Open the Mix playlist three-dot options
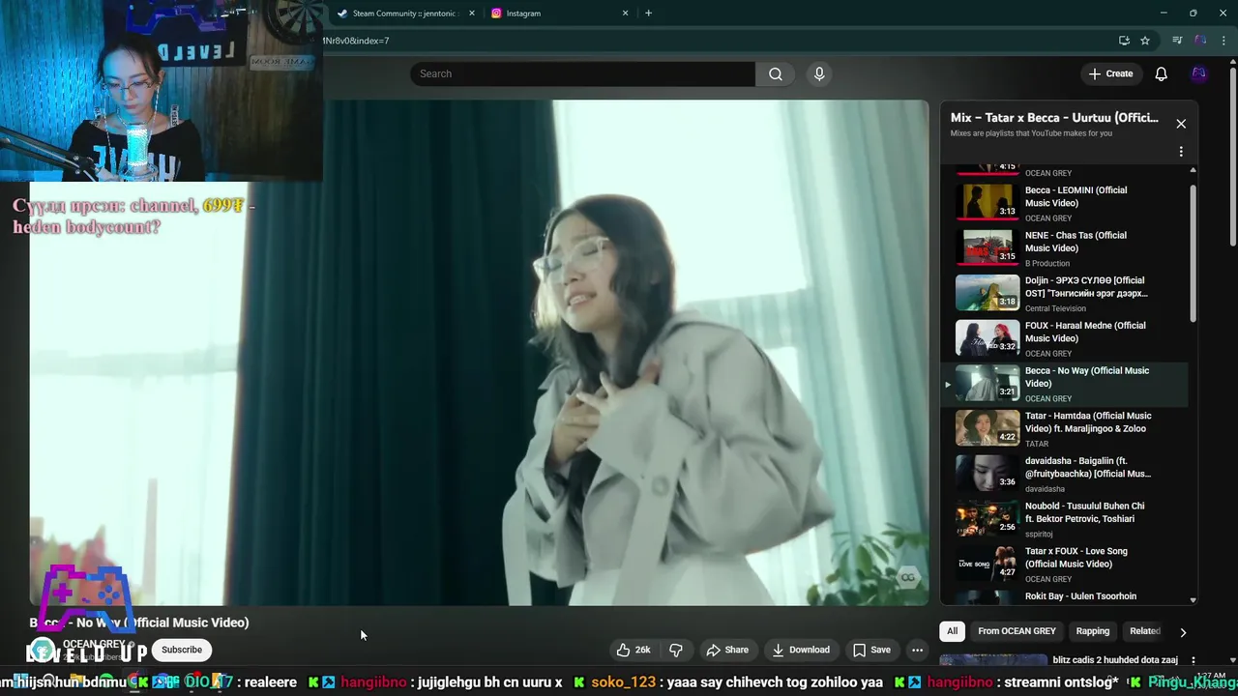 (x=1181, y=152)
